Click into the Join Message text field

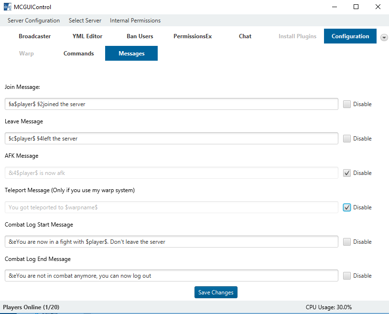171,104
